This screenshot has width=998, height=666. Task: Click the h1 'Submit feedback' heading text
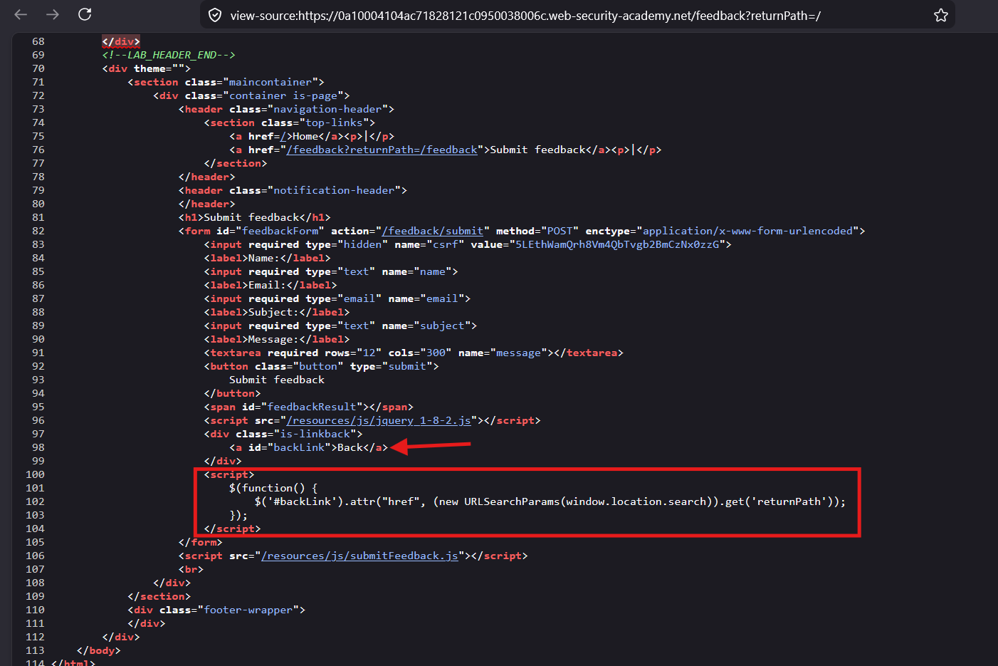click(x=251, y=217)
